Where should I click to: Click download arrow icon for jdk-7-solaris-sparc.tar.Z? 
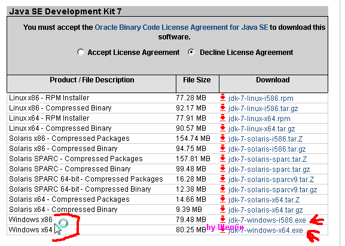(x=222, y=159)
